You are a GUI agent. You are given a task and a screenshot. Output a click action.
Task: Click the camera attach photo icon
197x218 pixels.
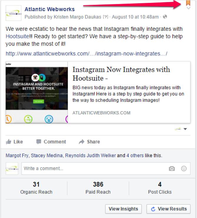coord(172,168)
